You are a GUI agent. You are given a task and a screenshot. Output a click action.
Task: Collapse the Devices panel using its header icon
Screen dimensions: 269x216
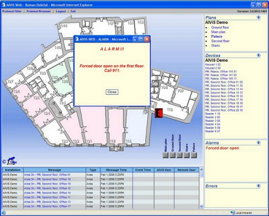coord(258,55)
